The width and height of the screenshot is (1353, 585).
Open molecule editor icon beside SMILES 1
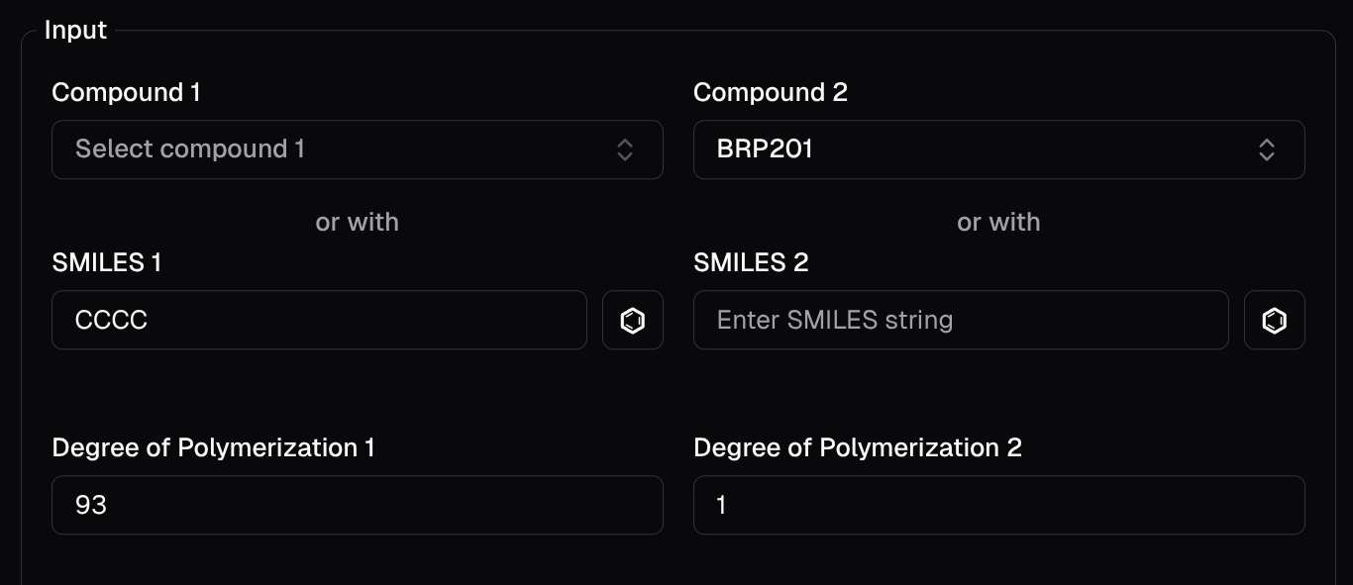point(632,320)
